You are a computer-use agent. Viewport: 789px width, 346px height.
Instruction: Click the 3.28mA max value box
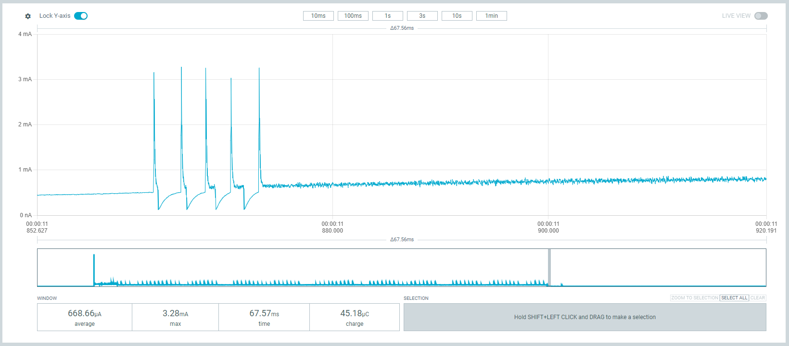[x=175, y=317]
